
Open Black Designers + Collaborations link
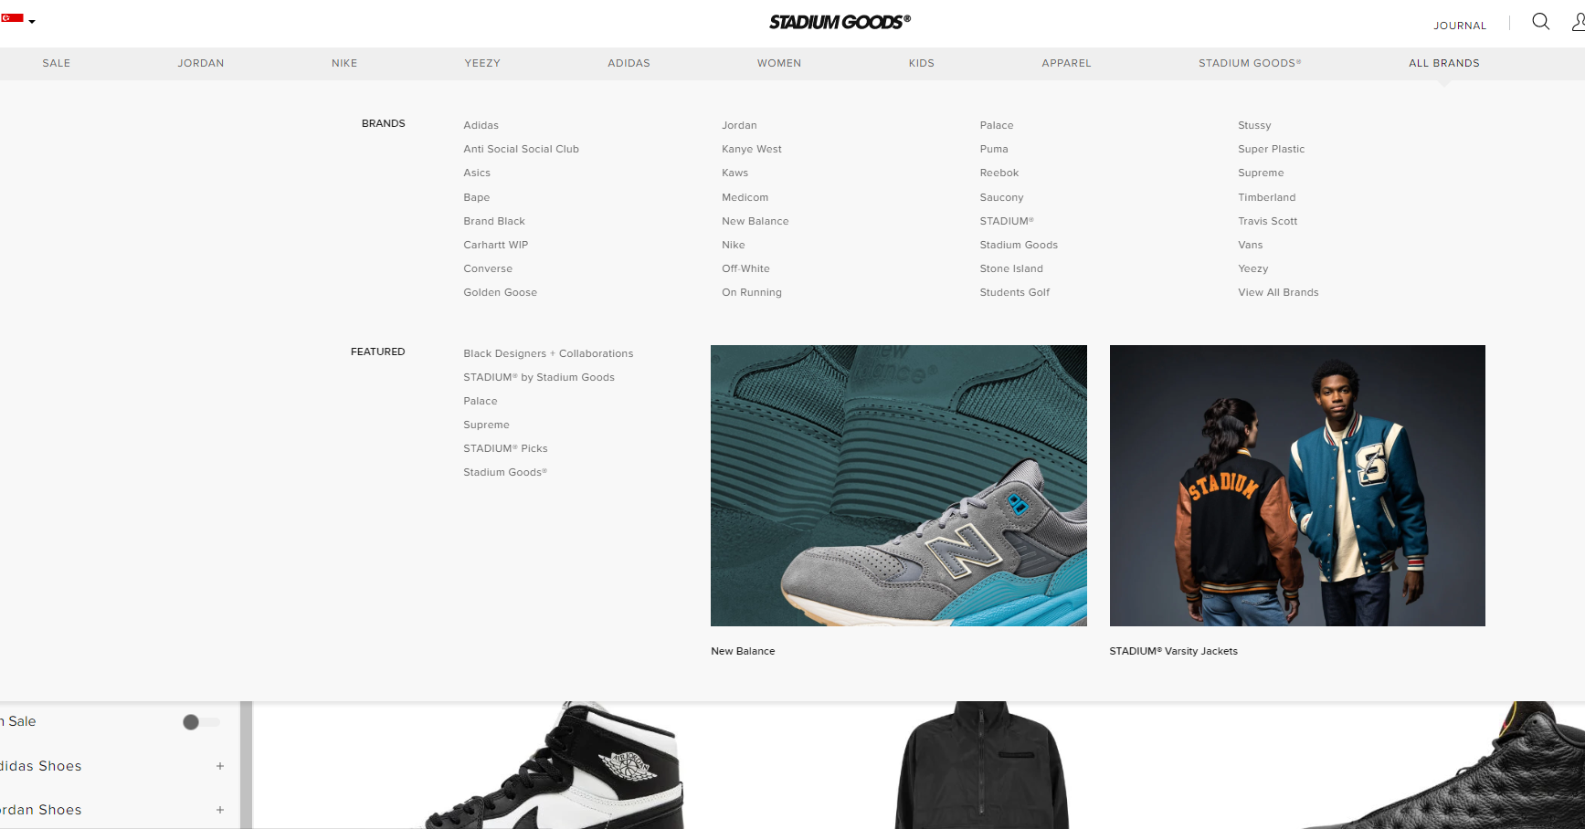[548, 353]
